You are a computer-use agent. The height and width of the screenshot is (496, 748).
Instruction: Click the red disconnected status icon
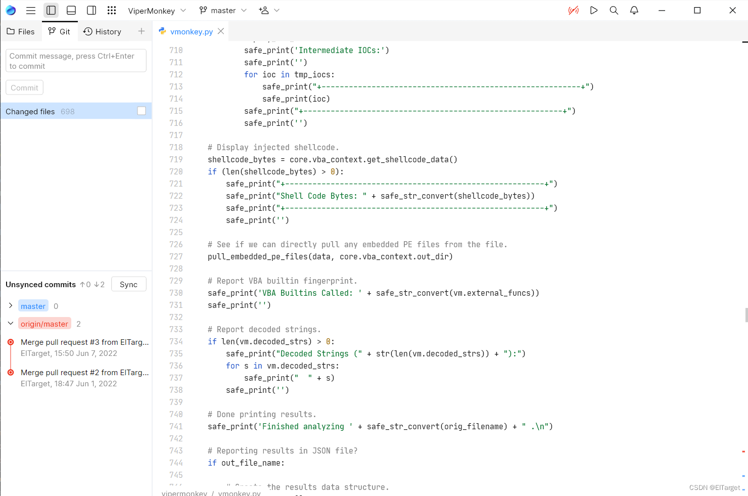[573, 10]
